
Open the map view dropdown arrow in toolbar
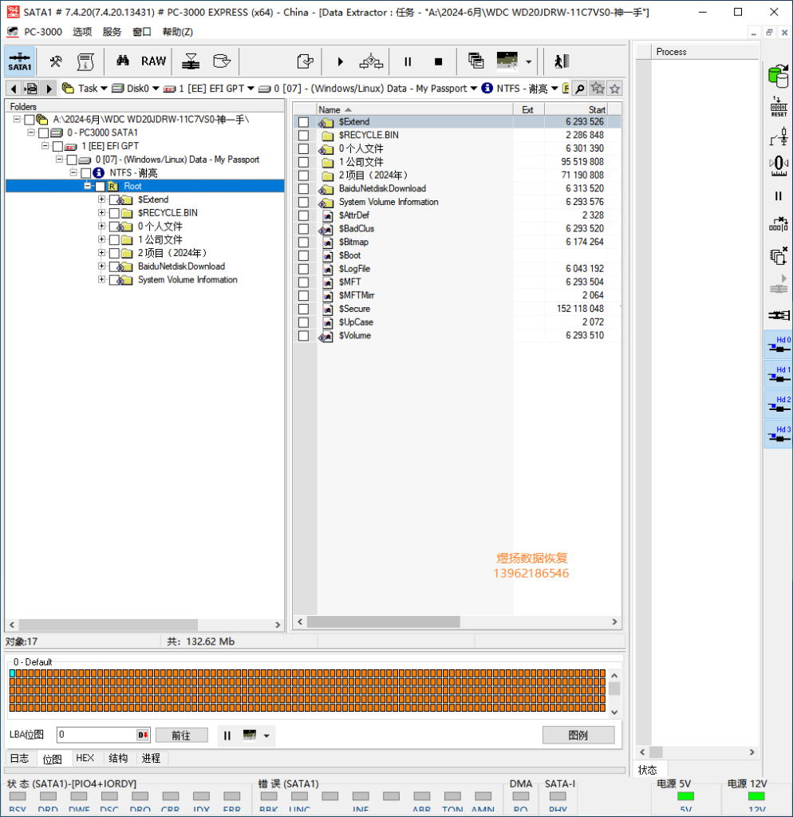(x=529, y=62)
